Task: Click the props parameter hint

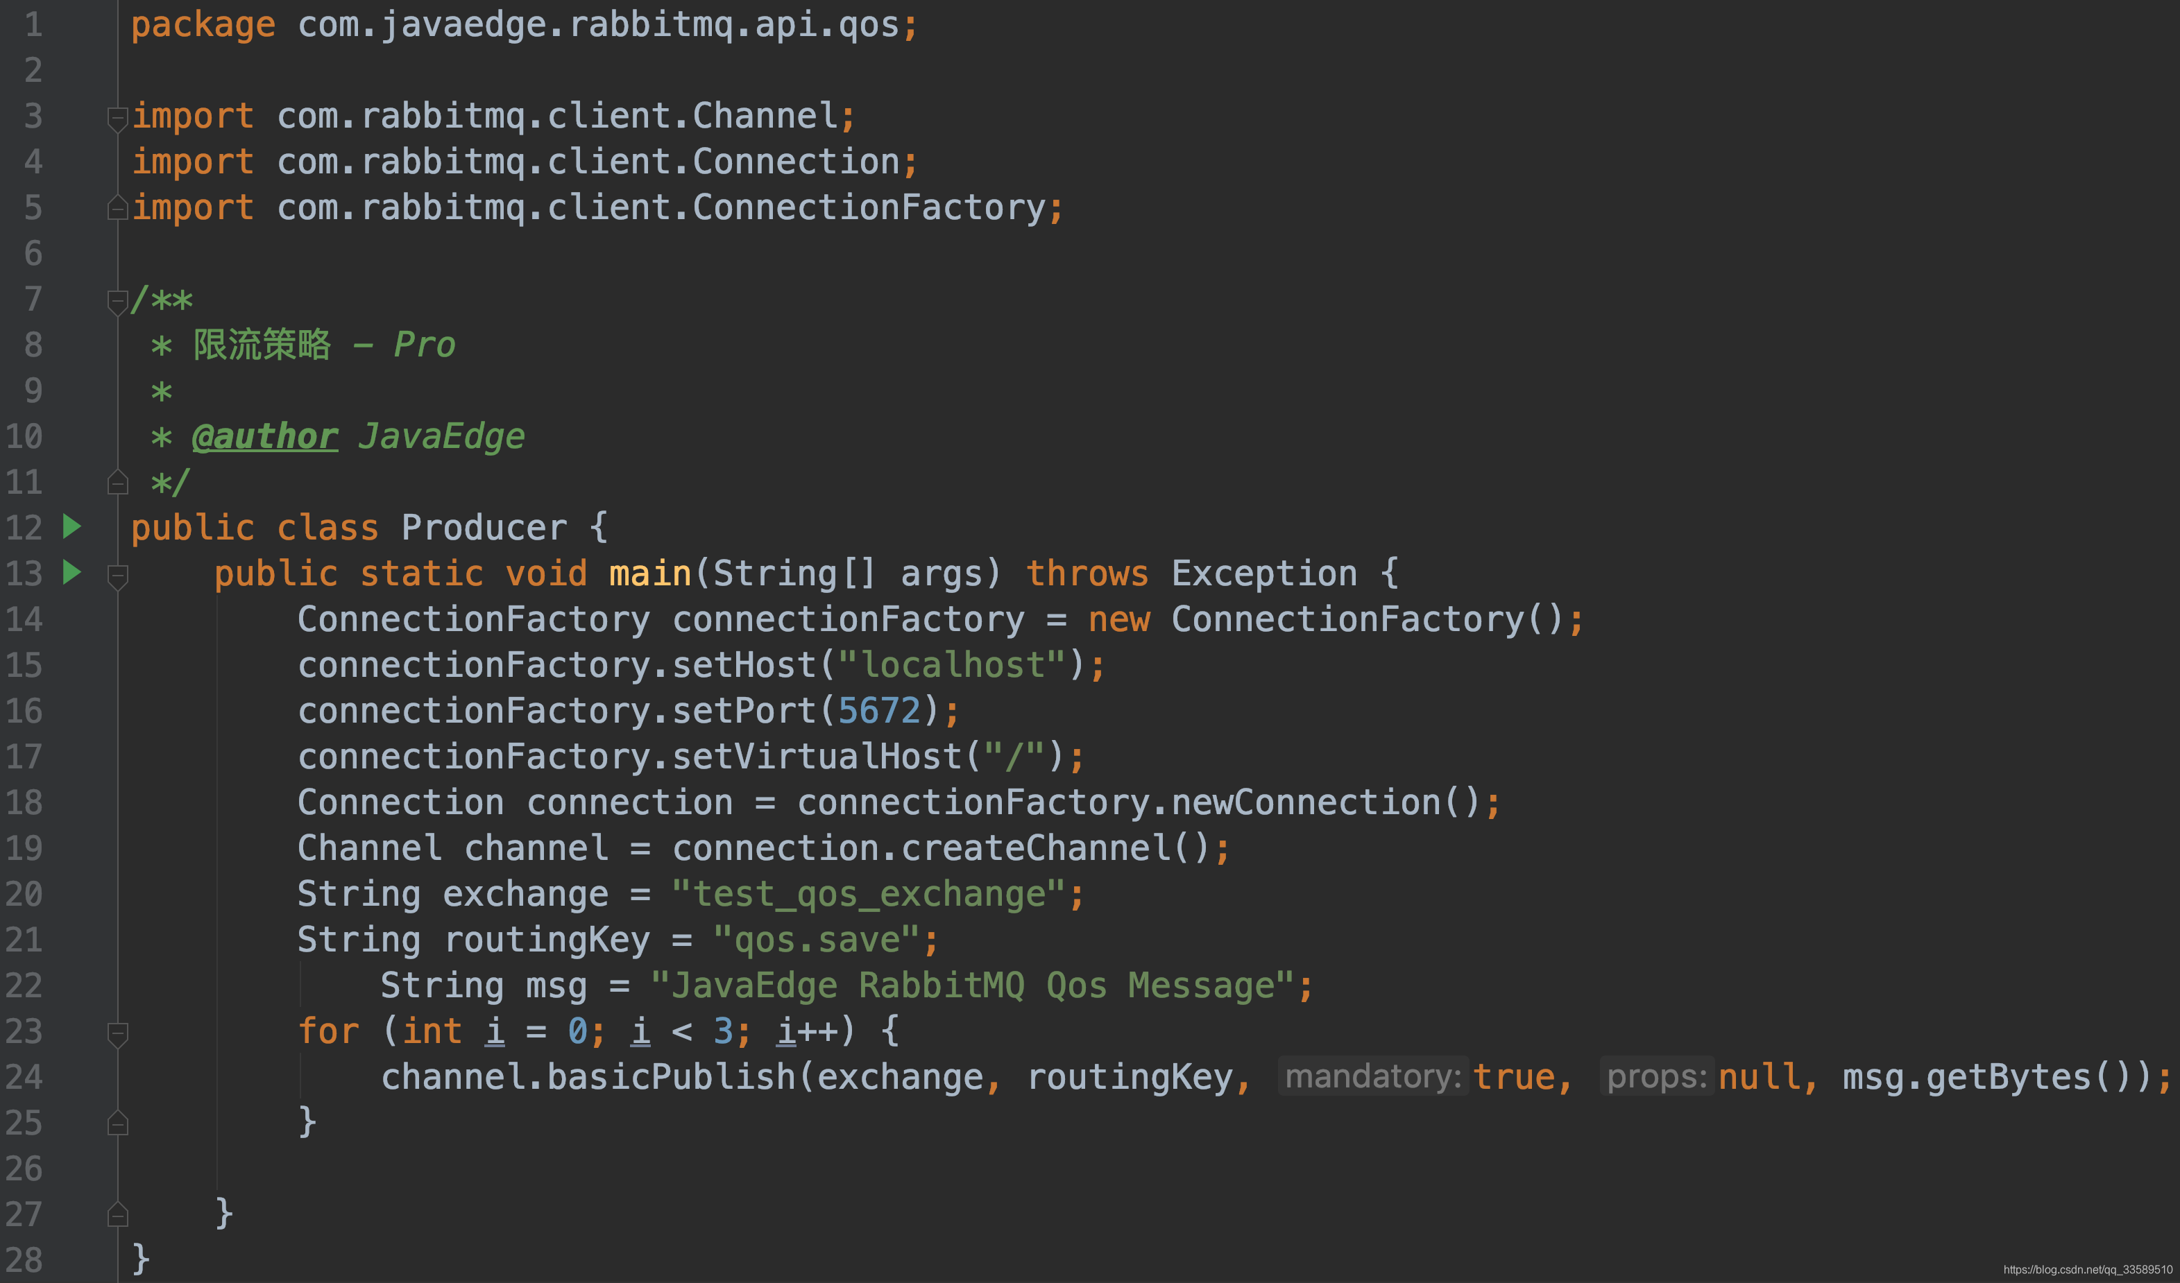Action: tap(1655, 1077)
